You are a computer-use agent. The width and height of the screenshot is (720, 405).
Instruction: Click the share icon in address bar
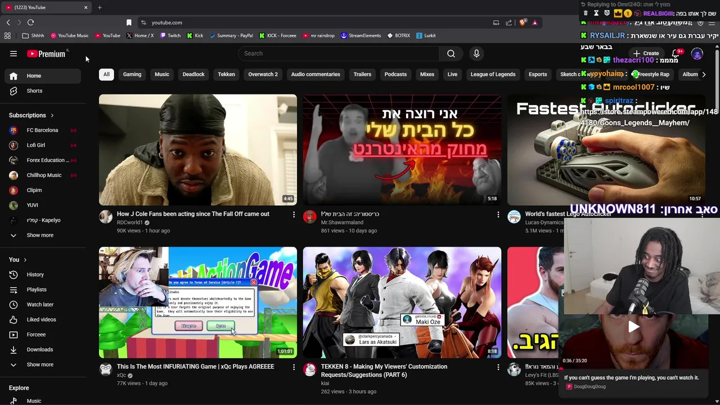pyautogui.click(x=508, y=22)
